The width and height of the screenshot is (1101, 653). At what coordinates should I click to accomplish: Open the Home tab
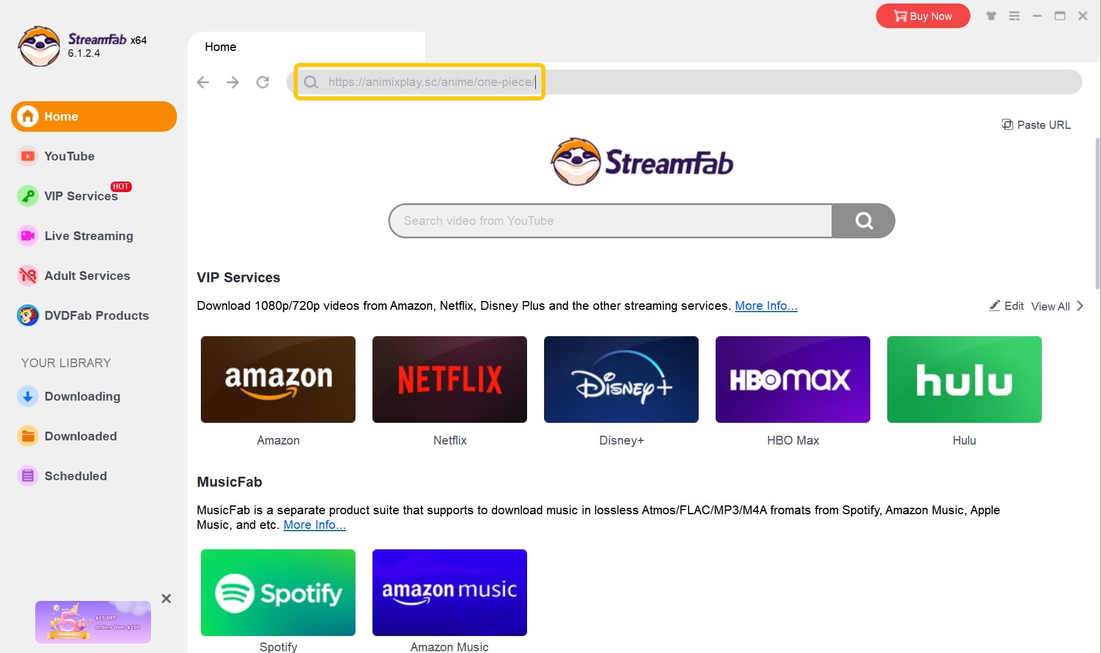306,47
